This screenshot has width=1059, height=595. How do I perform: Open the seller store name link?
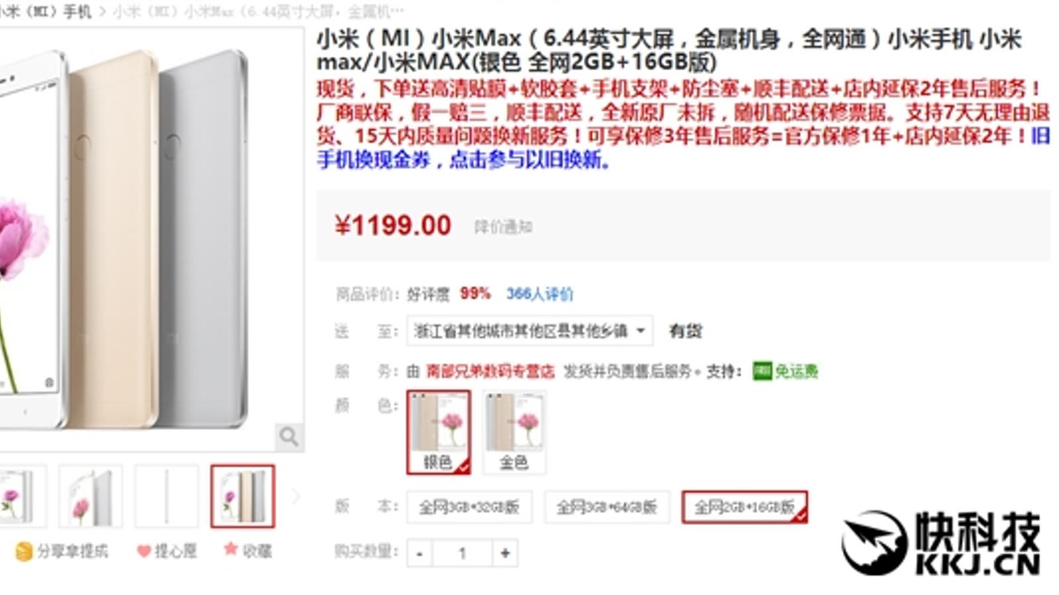pyautogui.click(x=490, y=371)
